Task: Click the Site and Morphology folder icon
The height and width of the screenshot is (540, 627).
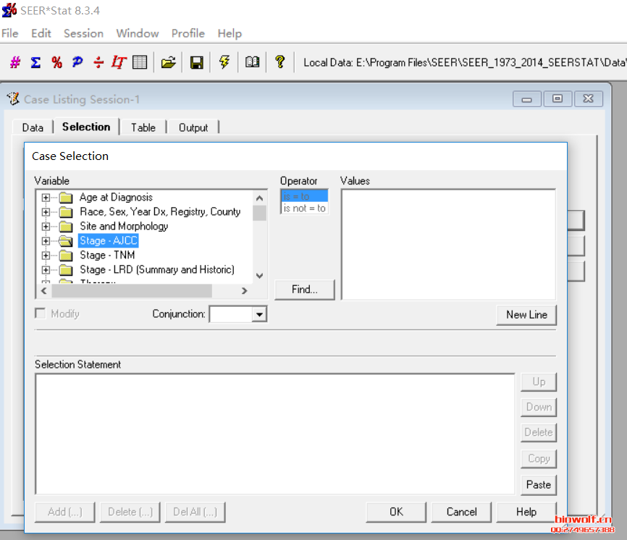Action: coord(66,227)
